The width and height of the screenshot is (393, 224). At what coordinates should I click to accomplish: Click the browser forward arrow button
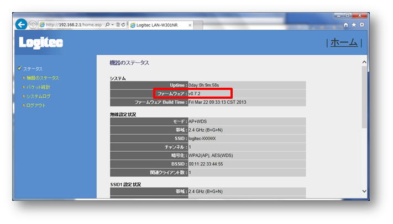click(x=33, y=24)
